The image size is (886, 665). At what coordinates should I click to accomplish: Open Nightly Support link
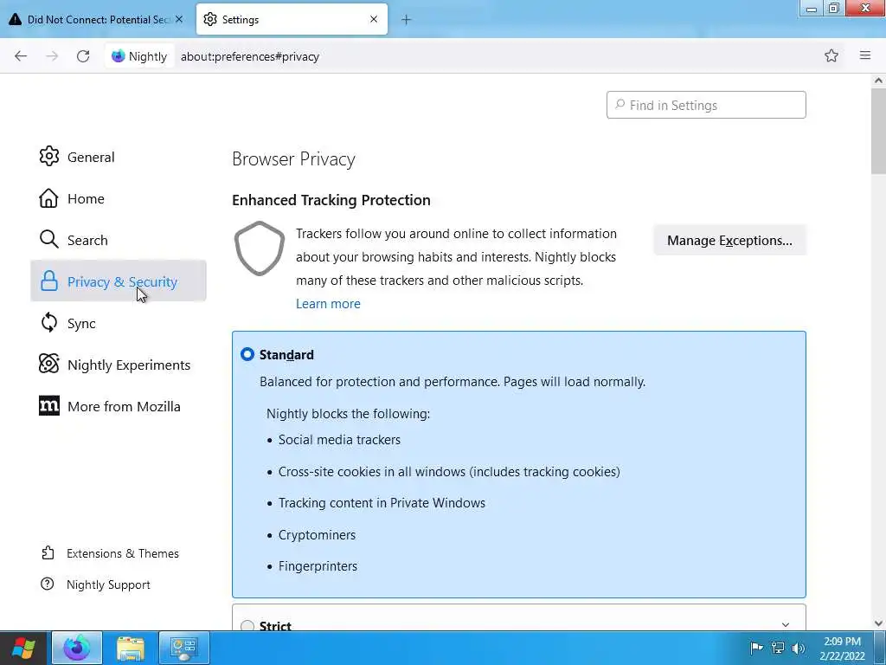tap(108, 584)
